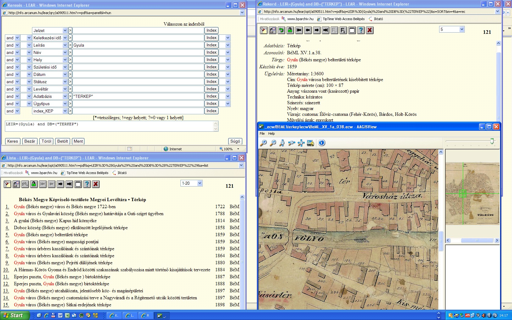Click fit-to-height zoom icon in AAGISView
Screen dimensions: 512x320
pos(282,143)
